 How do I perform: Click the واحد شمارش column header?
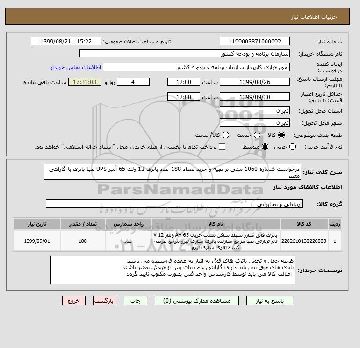click(x=129, y=224)
